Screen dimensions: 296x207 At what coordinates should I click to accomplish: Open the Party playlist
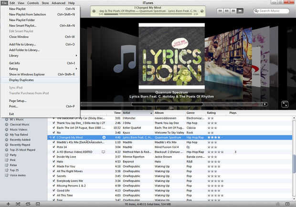[13, 155]
